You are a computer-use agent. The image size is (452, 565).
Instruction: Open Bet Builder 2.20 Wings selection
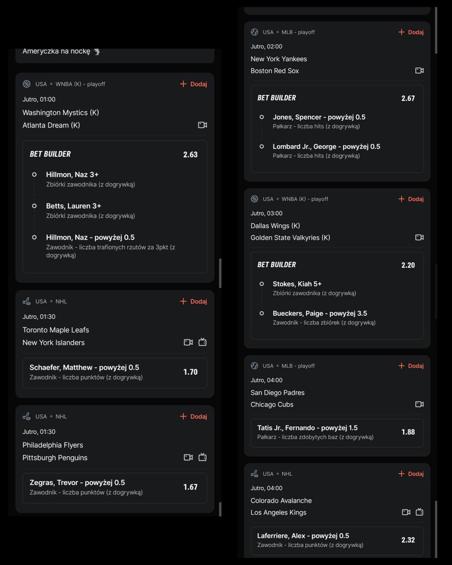pos(337,296)
